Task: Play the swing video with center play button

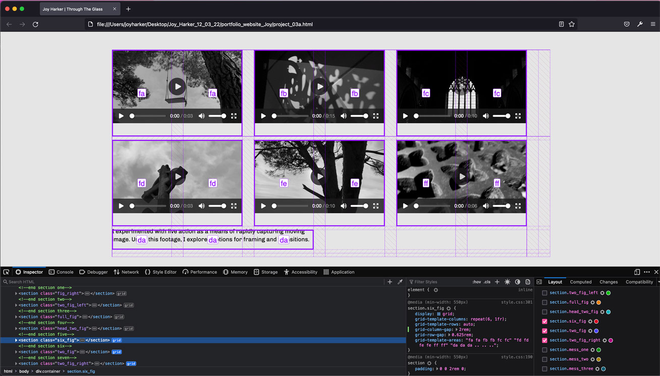Action: [177, 86]
